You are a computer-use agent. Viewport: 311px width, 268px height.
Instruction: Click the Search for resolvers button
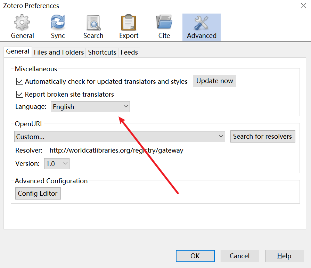point(262,137)
